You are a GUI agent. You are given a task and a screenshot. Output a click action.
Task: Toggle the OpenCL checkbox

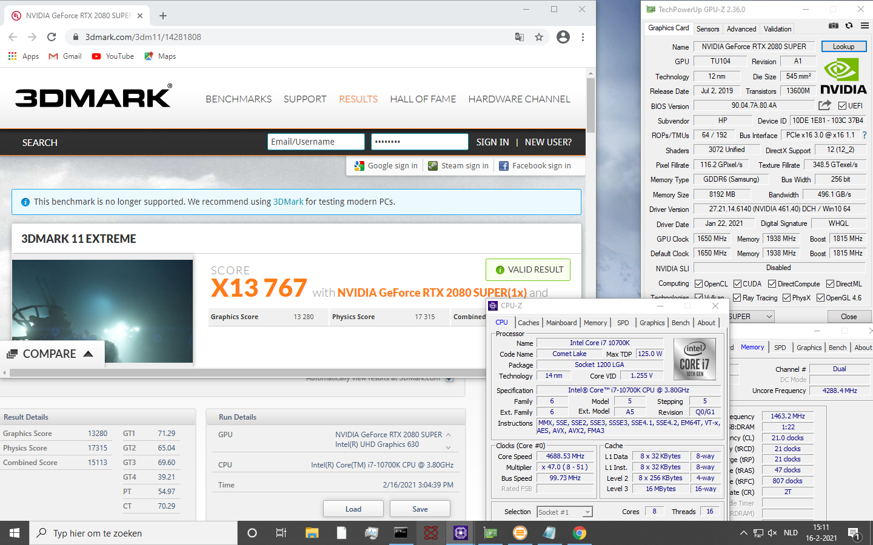click(698, 283)
